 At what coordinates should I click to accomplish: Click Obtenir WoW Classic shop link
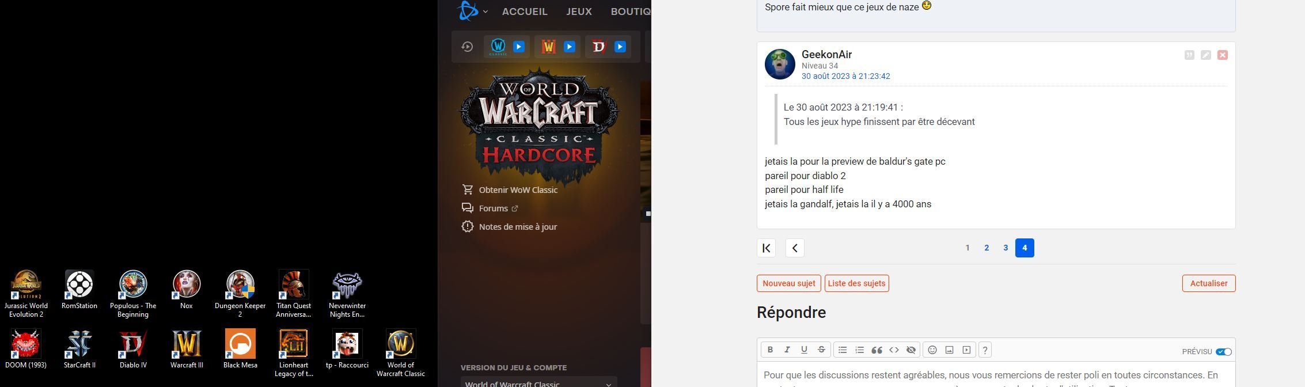pyautogui.click(x=510, y=189)
